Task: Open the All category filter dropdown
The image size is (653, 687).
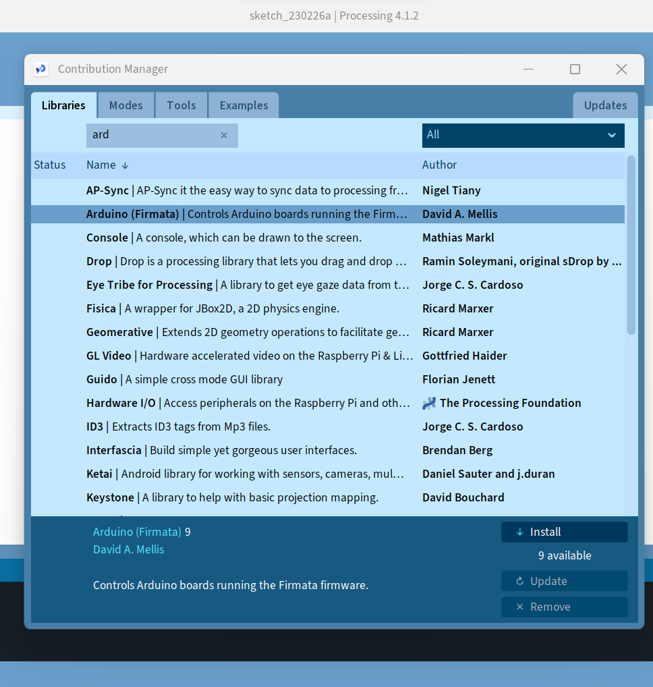Action: [x=523, y=136]
